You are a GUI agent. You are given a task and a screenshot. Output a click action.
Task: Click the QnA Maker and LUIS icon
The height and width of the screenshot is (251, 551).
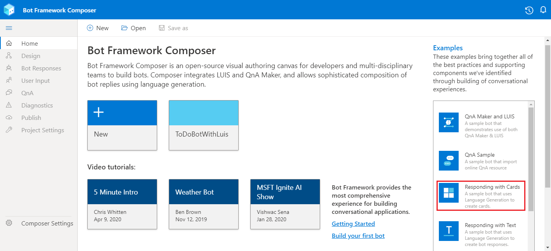(449, 122)
